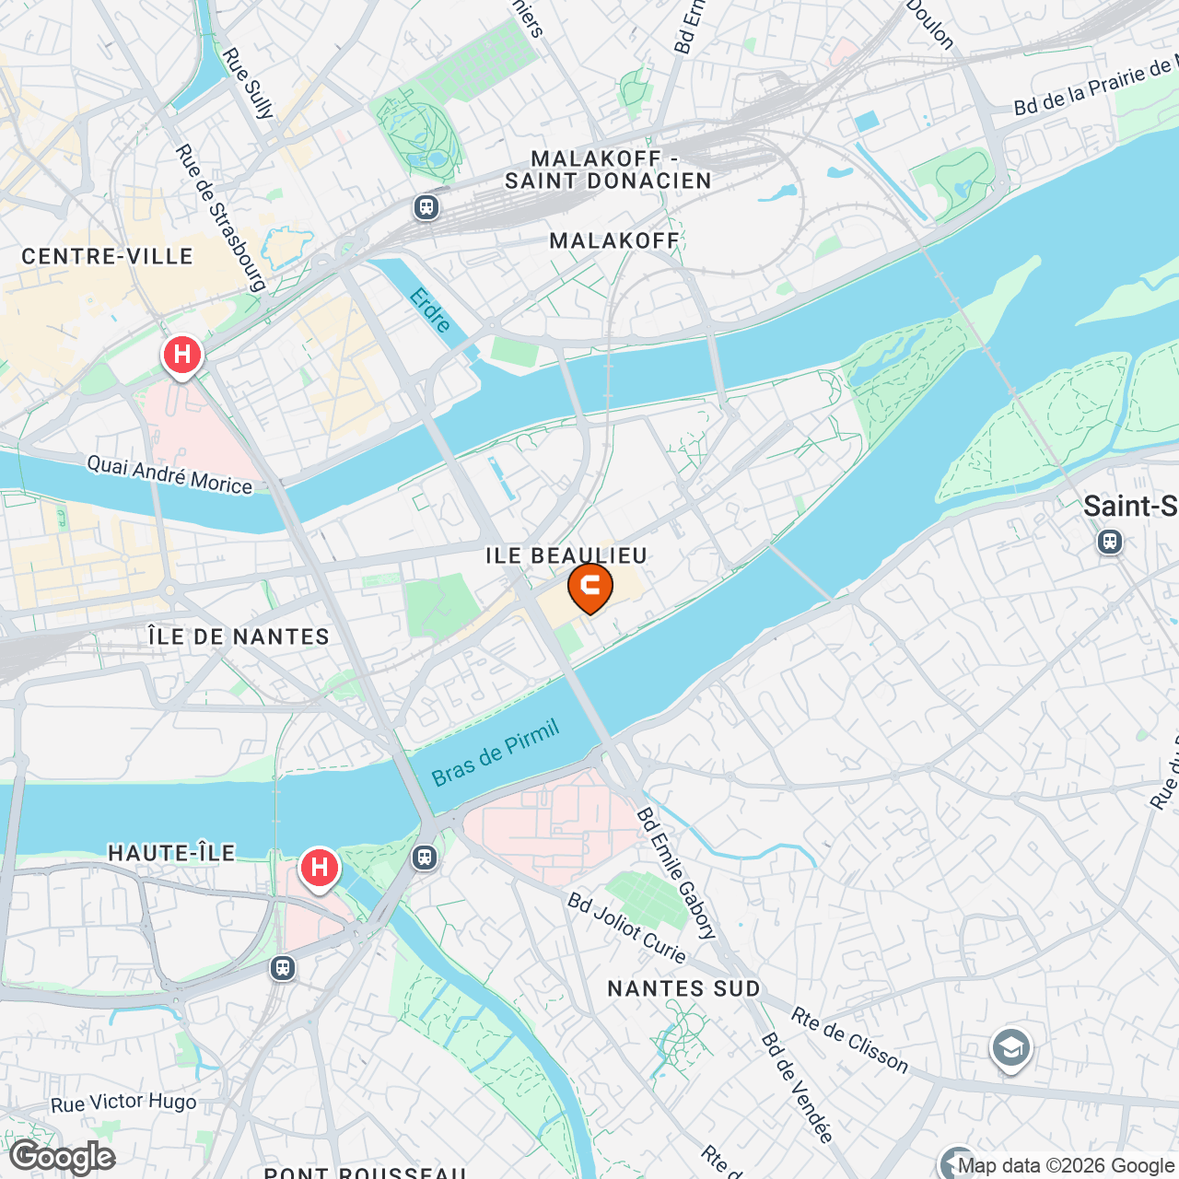Screen dimensions: 1179x1179
Task: Click the HAUTE-ÎLE neighborhood label
Action: 172,853
